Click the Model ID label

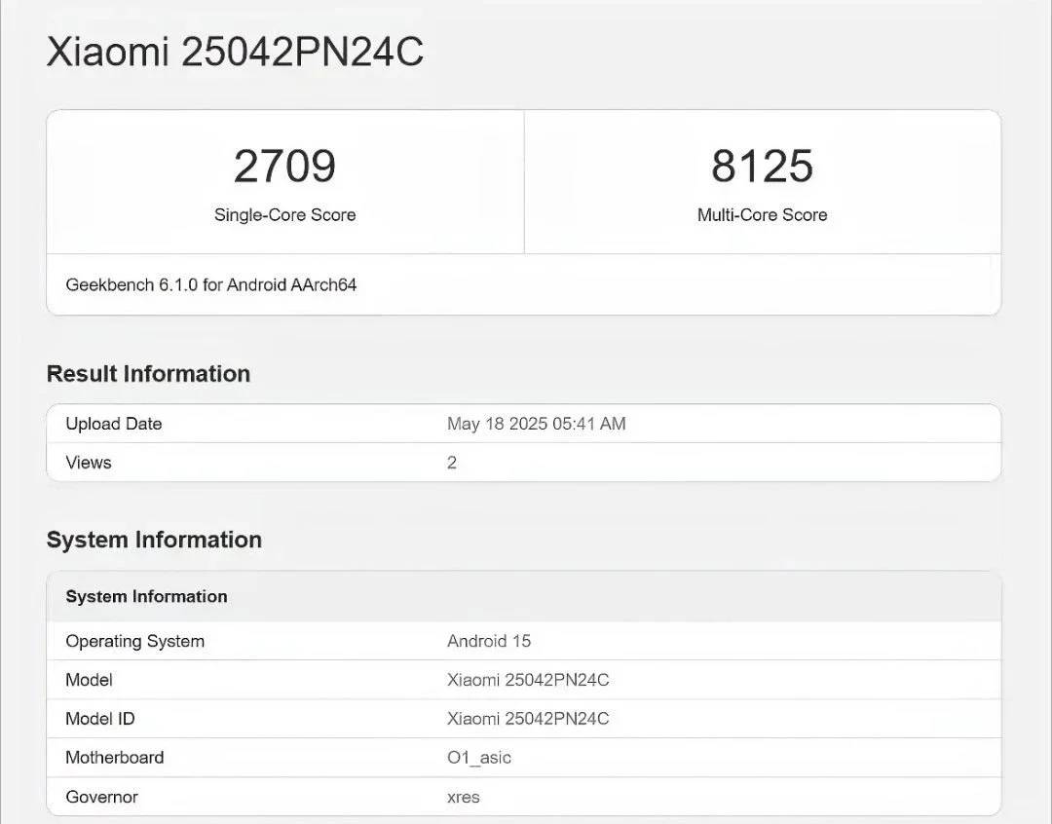coord(100,719)
